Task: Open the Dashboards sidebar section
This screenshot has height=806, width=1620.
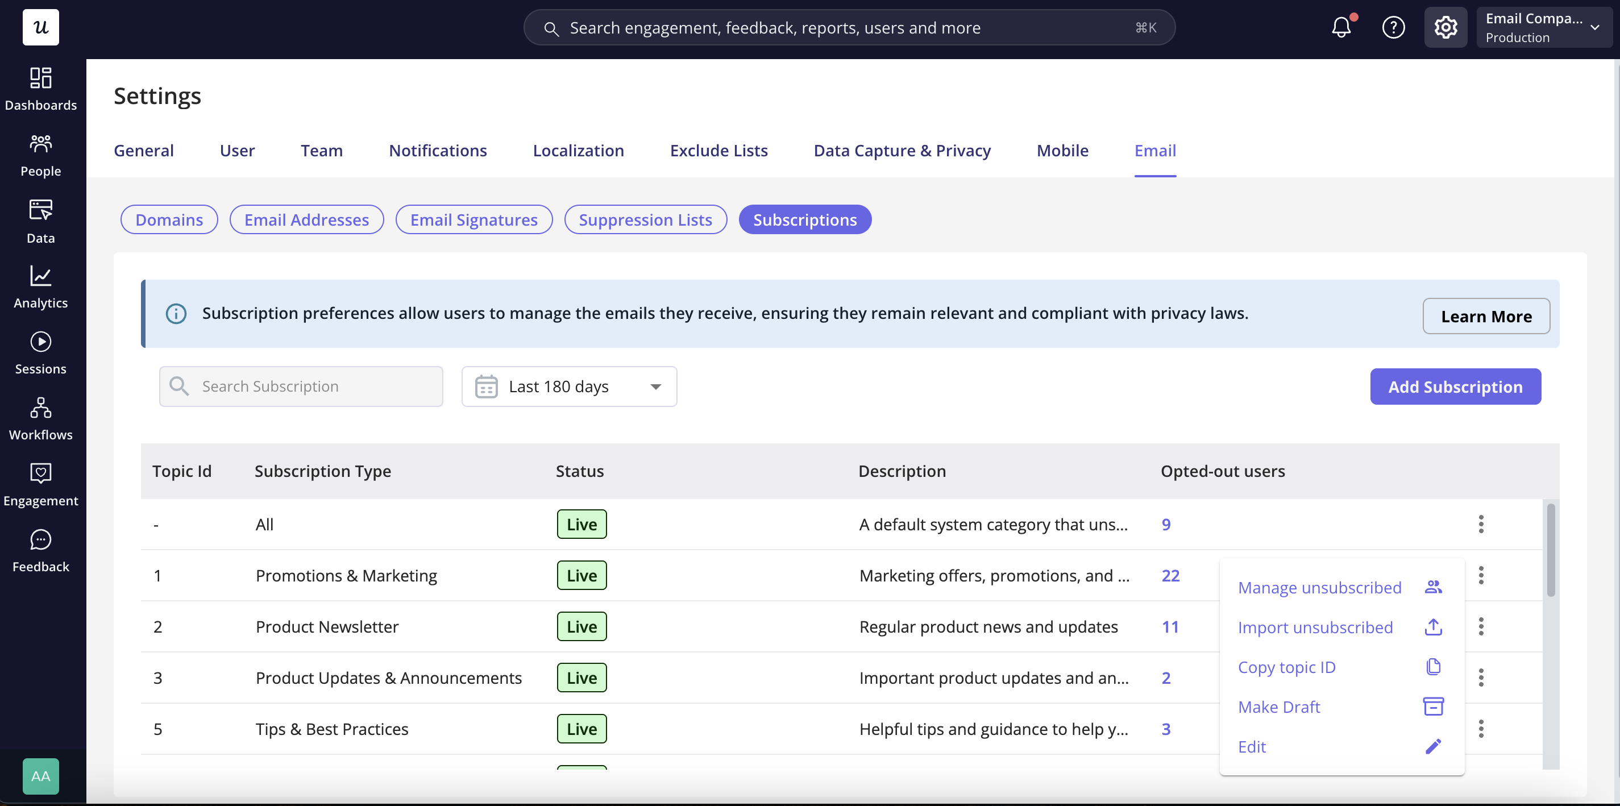Action: (41, 89)
